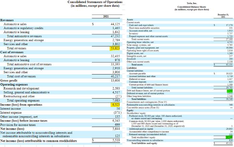Select the Income from operations value 6,523
234x147 pixels.
[116, 105]
